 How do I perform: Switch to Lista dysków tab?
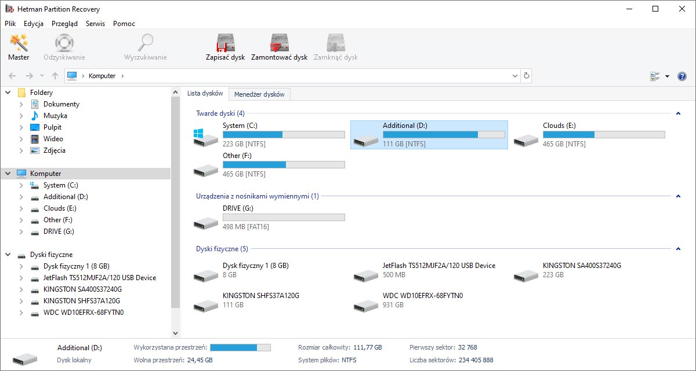[x=205, y=94]
